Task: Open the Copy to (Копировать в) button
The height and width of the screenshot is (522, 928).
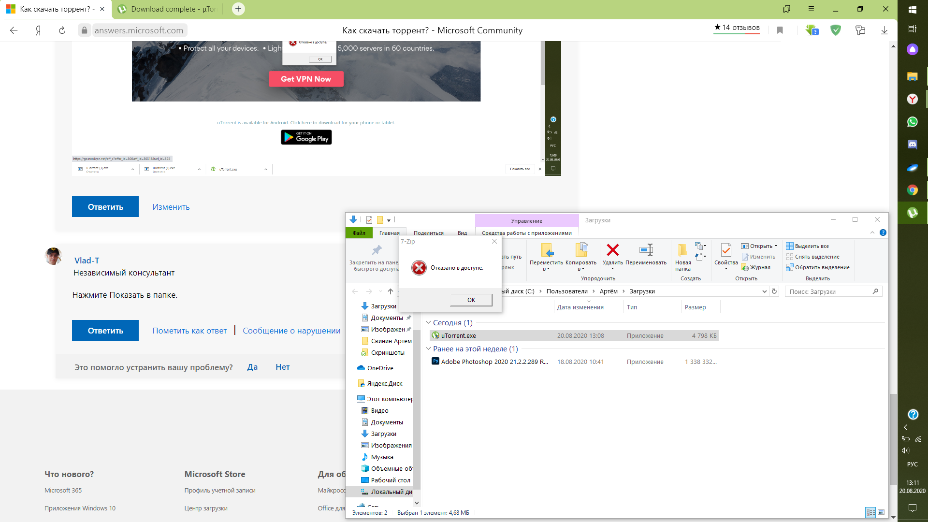Action: 581,256
